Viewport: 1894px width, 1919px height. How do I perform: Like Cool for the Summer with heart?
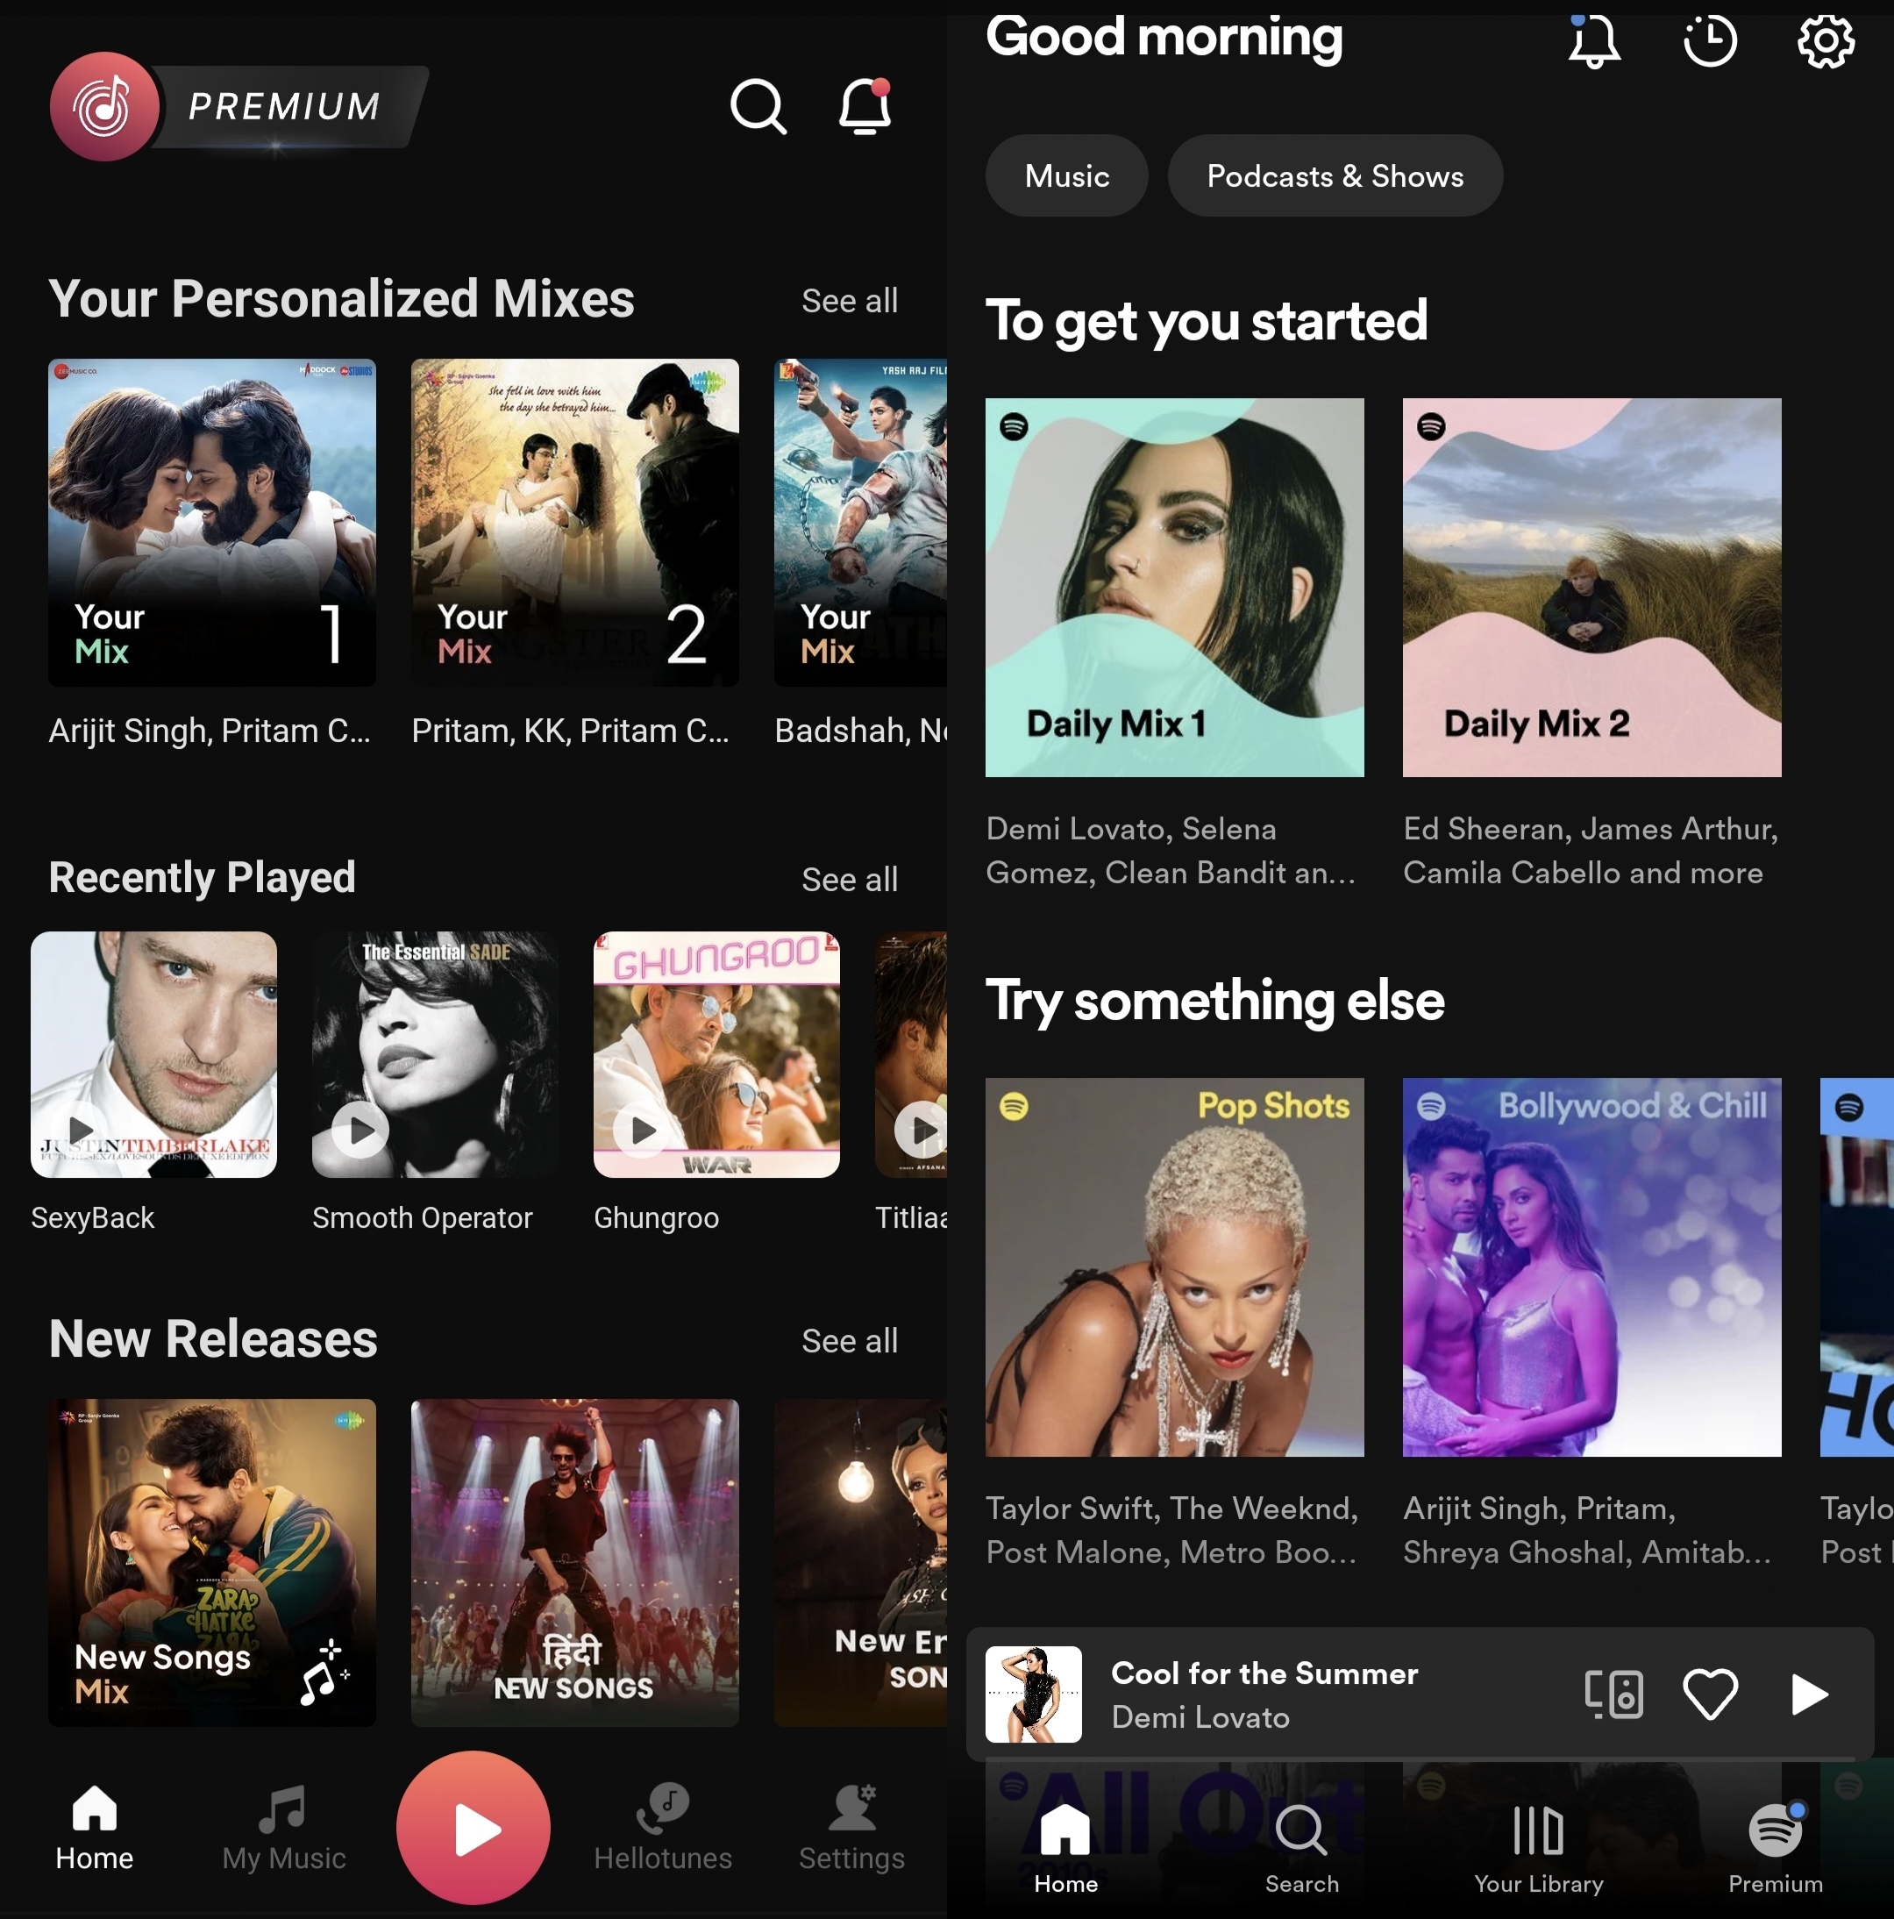tap(1709, 1694)
